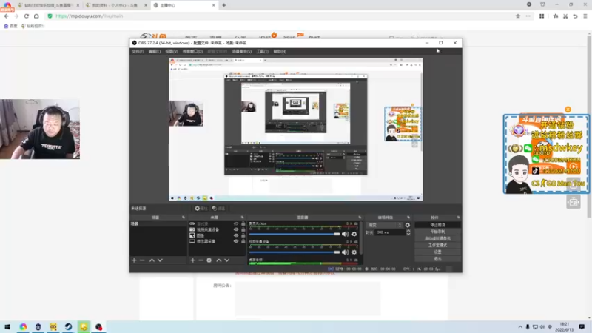Hide the video capture device source

pyautogui.click(x=236, y=229)
